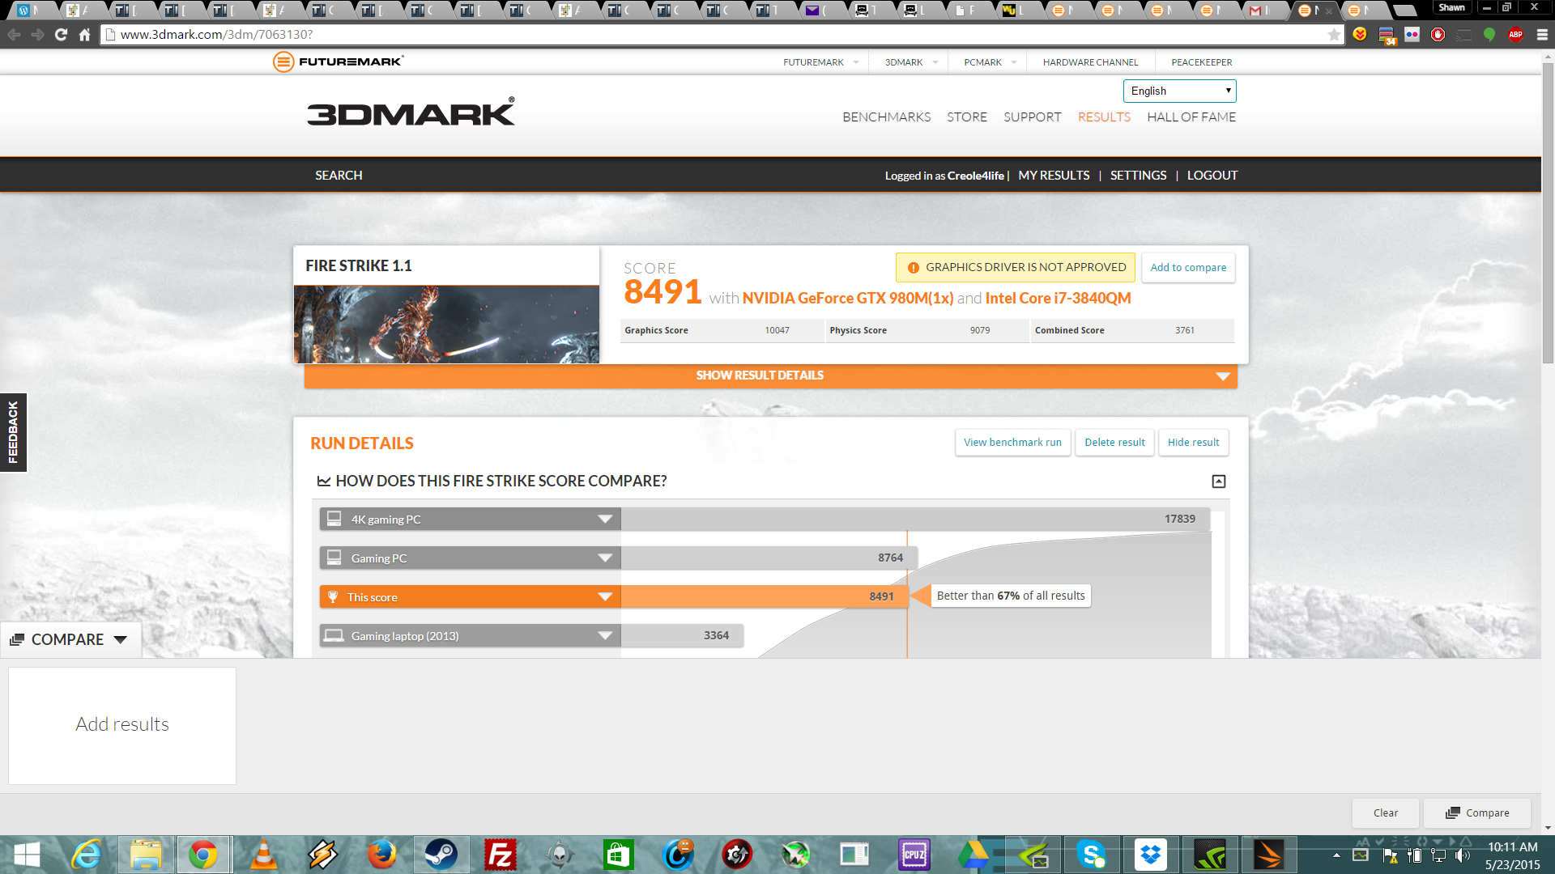Click Delete result button
Screen dimensions: 1555x874
(1114, 443)
